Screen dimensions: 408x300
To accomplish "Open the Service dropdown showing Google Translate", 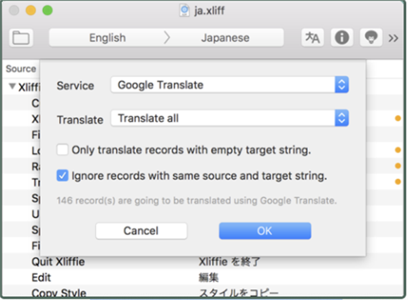I will click(x=230, y=84).
